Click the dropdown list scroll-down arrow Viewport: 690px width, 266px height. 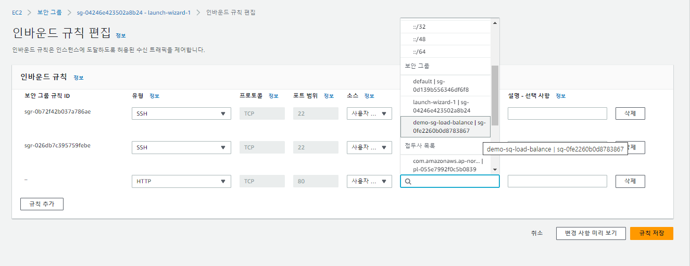pyautogui.click(x=495, y=170)
